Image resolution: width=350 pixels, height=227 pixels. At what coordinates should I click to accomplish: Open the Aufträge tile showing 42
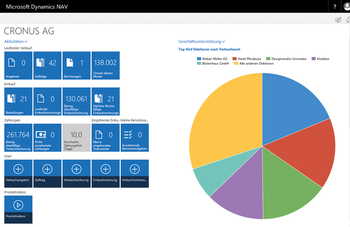pyautogui.click(x=47, y=66)
